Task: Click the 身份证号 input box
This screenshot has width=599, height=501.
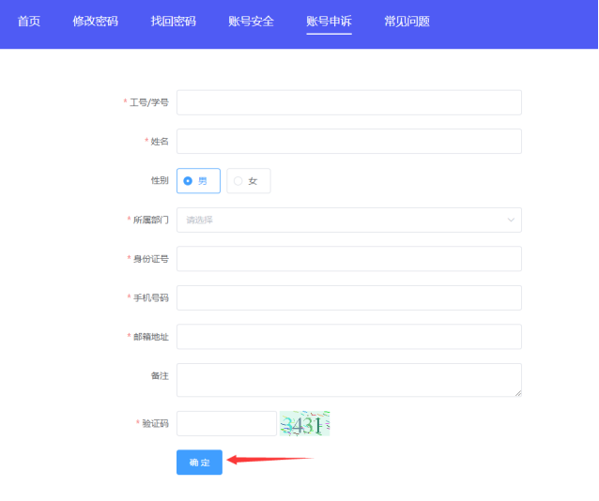Action: pyautogui.click(x=348, y=258)
